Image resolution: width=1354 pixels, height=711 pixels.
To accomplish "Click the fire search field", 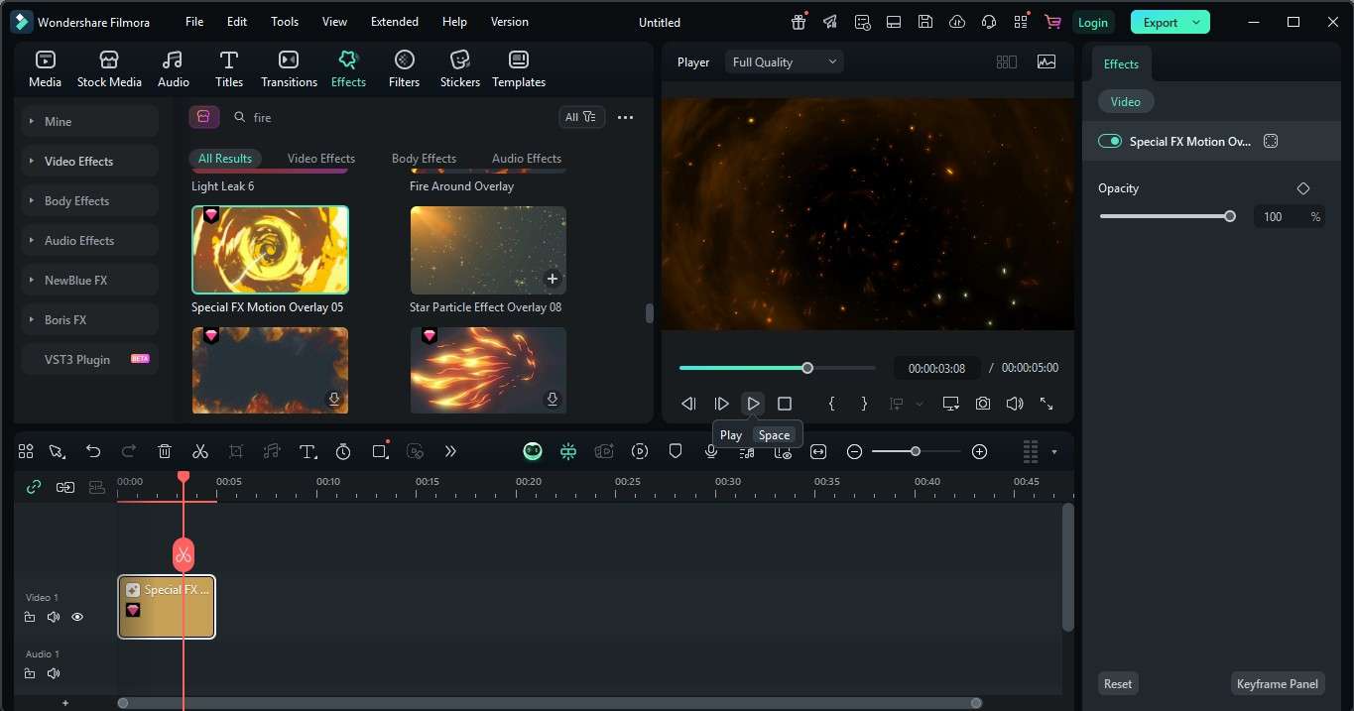I will 392,117.
